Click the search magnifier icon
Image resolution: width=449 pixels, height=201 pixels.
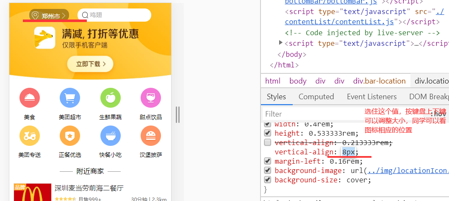pyautogui.click(x=85, y=15)
